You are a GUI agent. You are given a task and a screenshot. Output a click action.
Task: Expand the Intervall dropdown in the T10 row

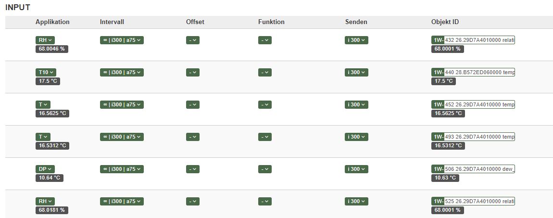(x=122, y=72)
